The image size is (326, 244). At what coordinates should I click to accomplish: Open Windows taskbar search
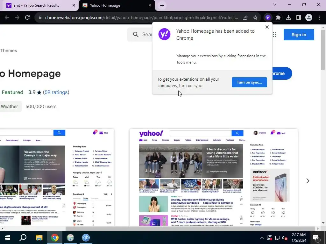(23, 238)
